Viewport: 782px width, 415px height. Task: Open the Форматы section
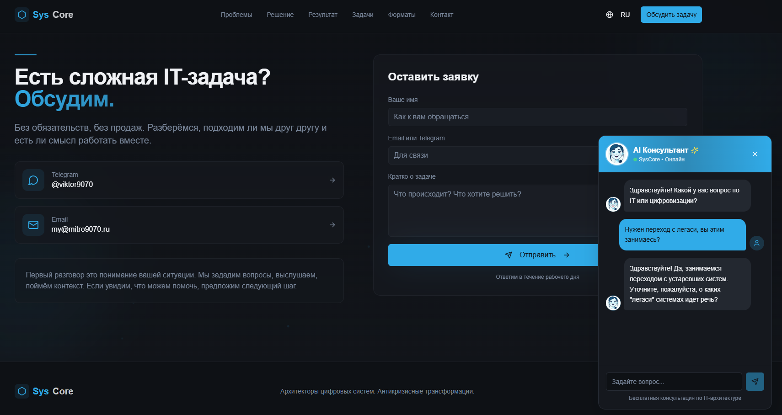pos(402,14)
